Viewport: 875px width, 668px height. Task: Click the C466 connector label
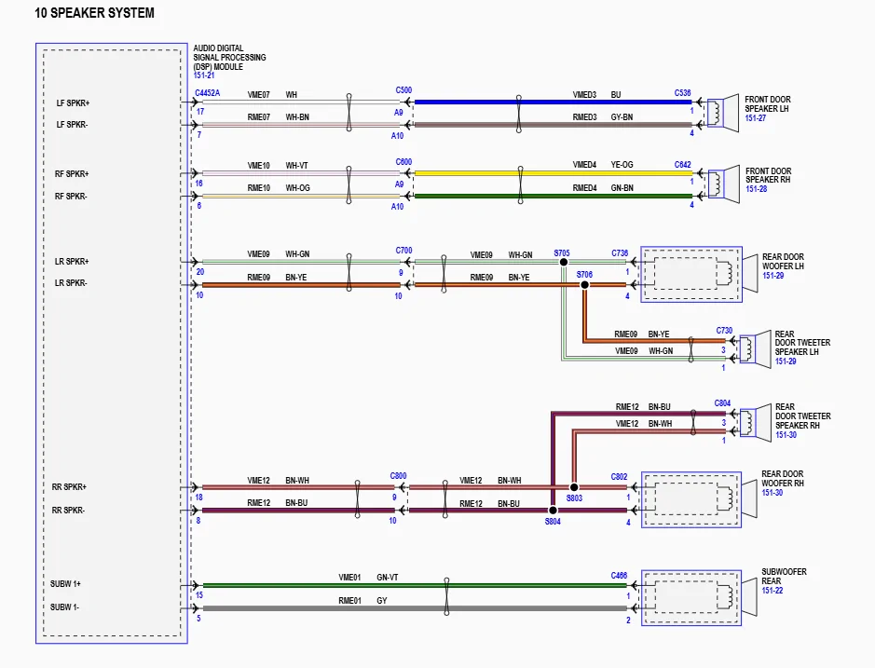[x=619, y=576]
